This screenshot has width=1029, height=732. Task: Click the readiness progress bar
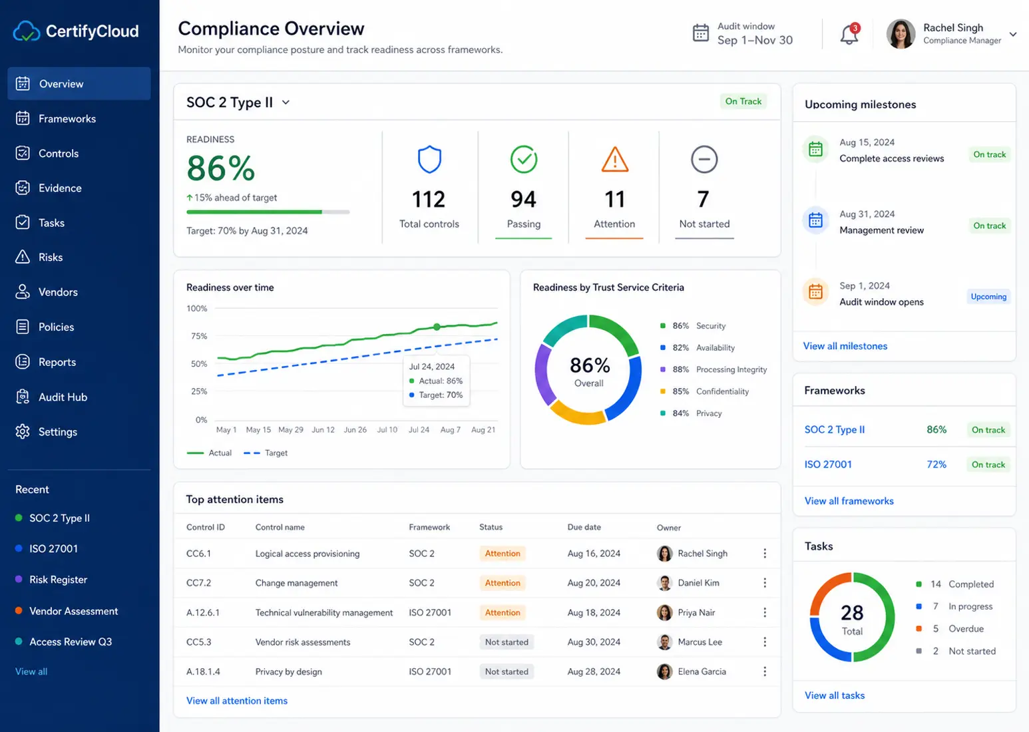[268, 212]
